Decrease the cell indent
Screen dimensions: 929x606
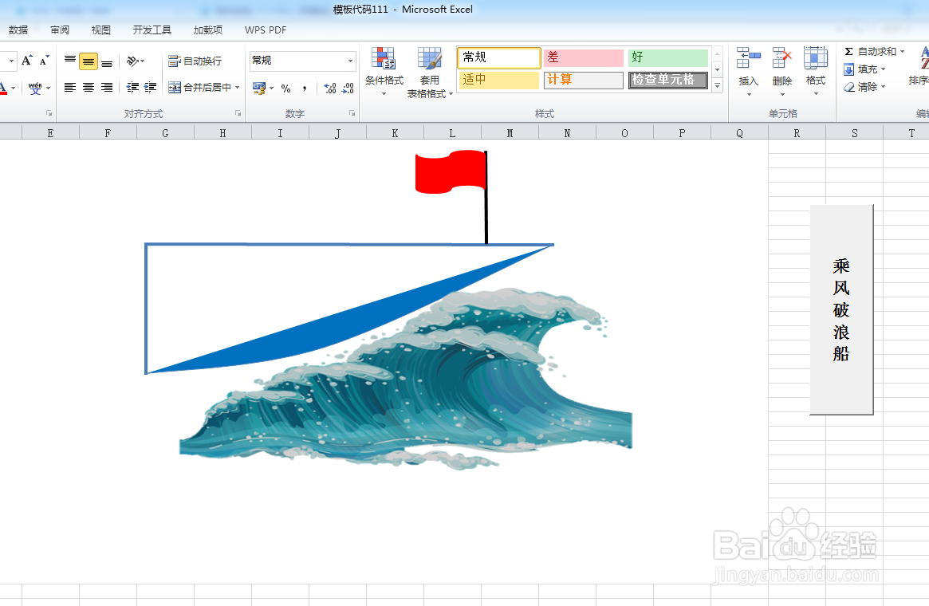coord(132,87)
